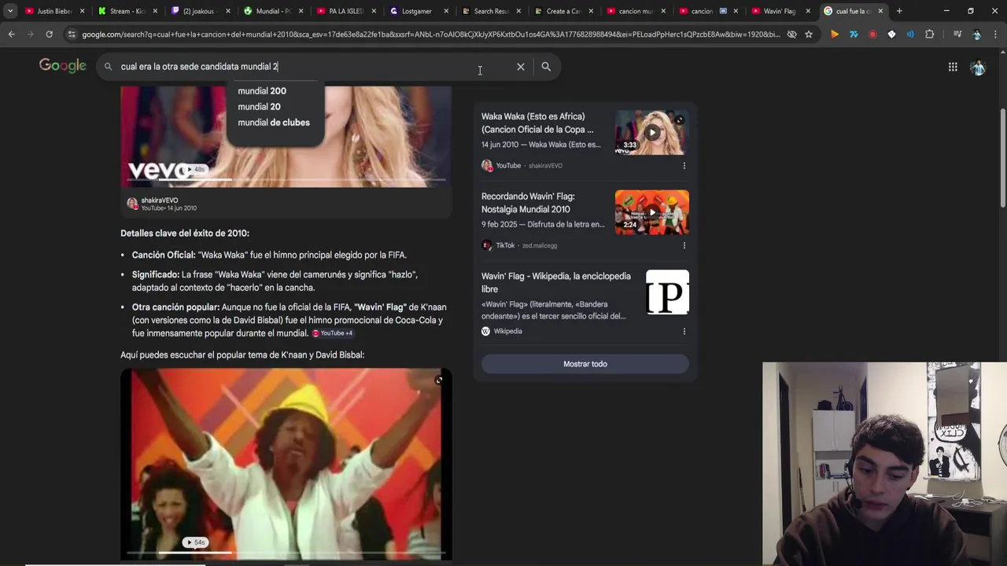The width and height of the screenshot is (1007, 566).
Task: Open Recordando Wavin' Flag TikTok result
Action: pyautogui.click(x=528, y=203)
